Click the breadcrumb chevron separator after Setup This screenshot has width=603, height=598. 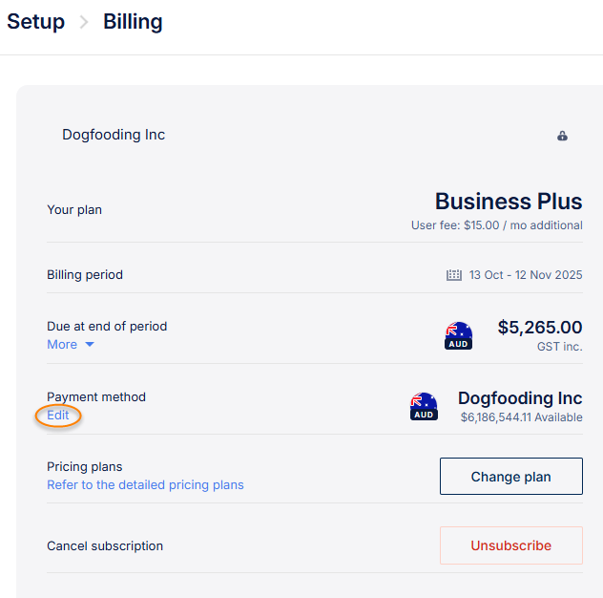(84, 22)
